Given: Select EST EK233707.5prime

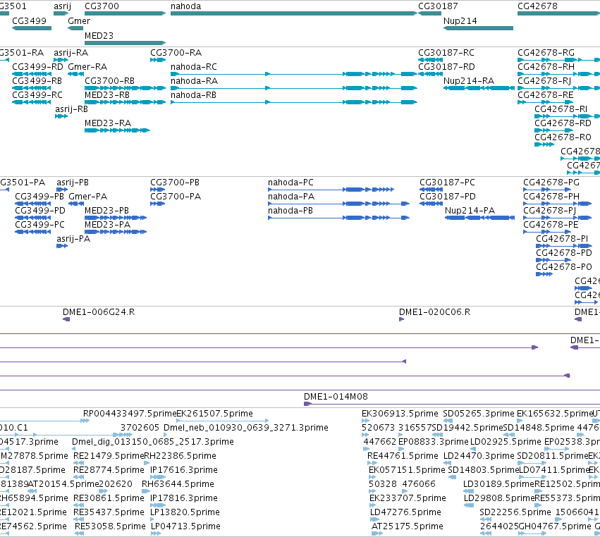Looking at the screenshot, I should [x=372, y=505].
